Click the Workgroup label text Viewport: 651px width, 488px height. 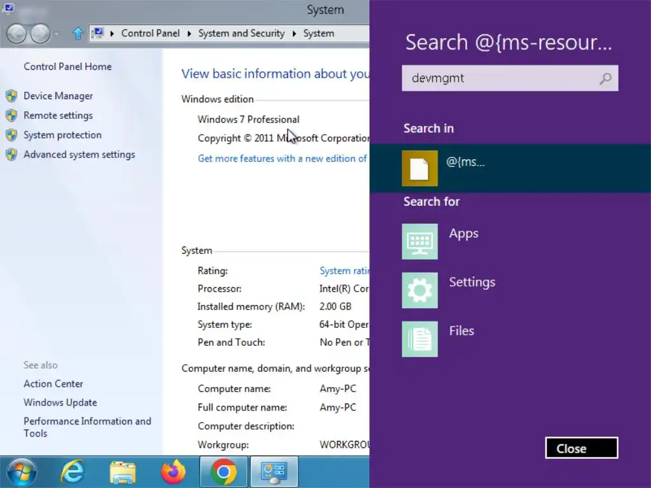pyautogui.click(x=223, y=445)
